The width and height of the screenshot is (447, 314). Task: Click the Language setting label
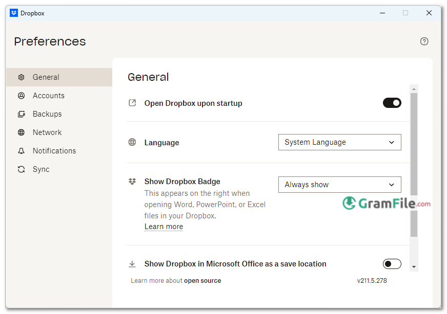(161, 143)
